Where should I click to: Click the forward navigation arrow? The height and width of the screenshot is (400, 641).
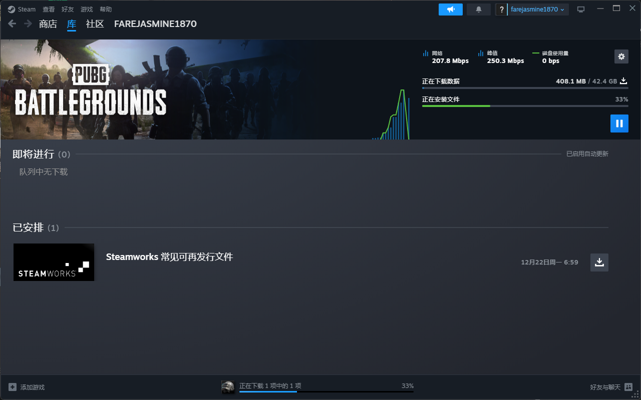point(28,23)
